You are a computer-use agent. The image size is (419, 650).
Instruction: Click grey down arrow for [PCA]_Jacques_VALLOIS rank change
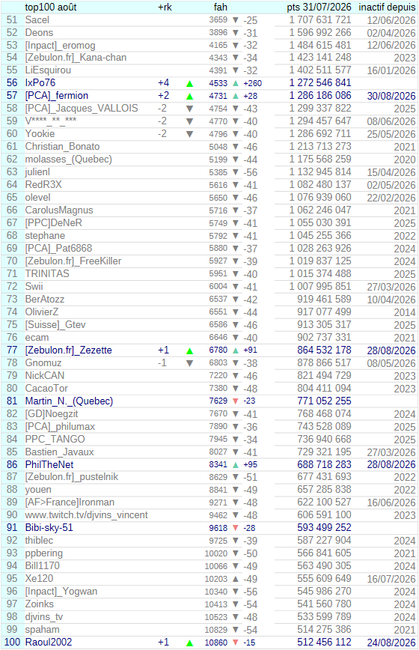[x=189, y=109]
